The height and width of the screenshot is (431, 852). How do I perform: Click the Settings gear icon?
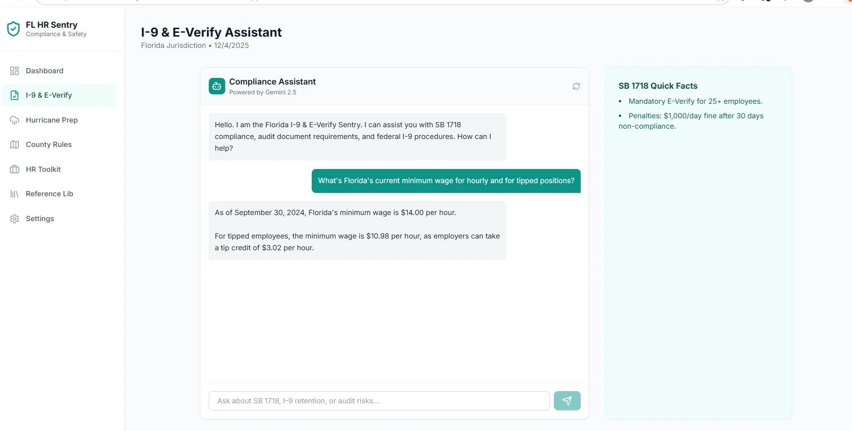click(x=15, y=219)
